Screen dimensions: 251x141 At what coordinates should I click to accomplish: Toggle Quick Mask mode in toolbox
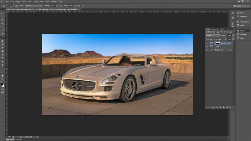2,89
